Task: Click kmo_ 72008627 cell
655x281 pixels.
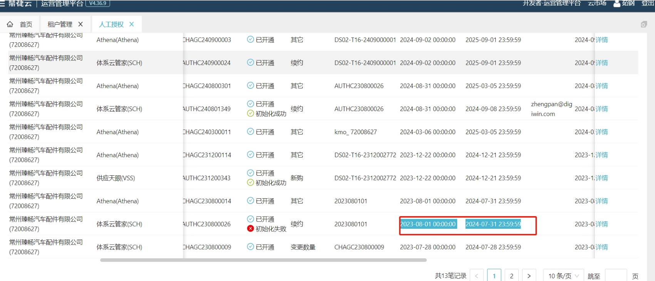Action: coord(355,132)
